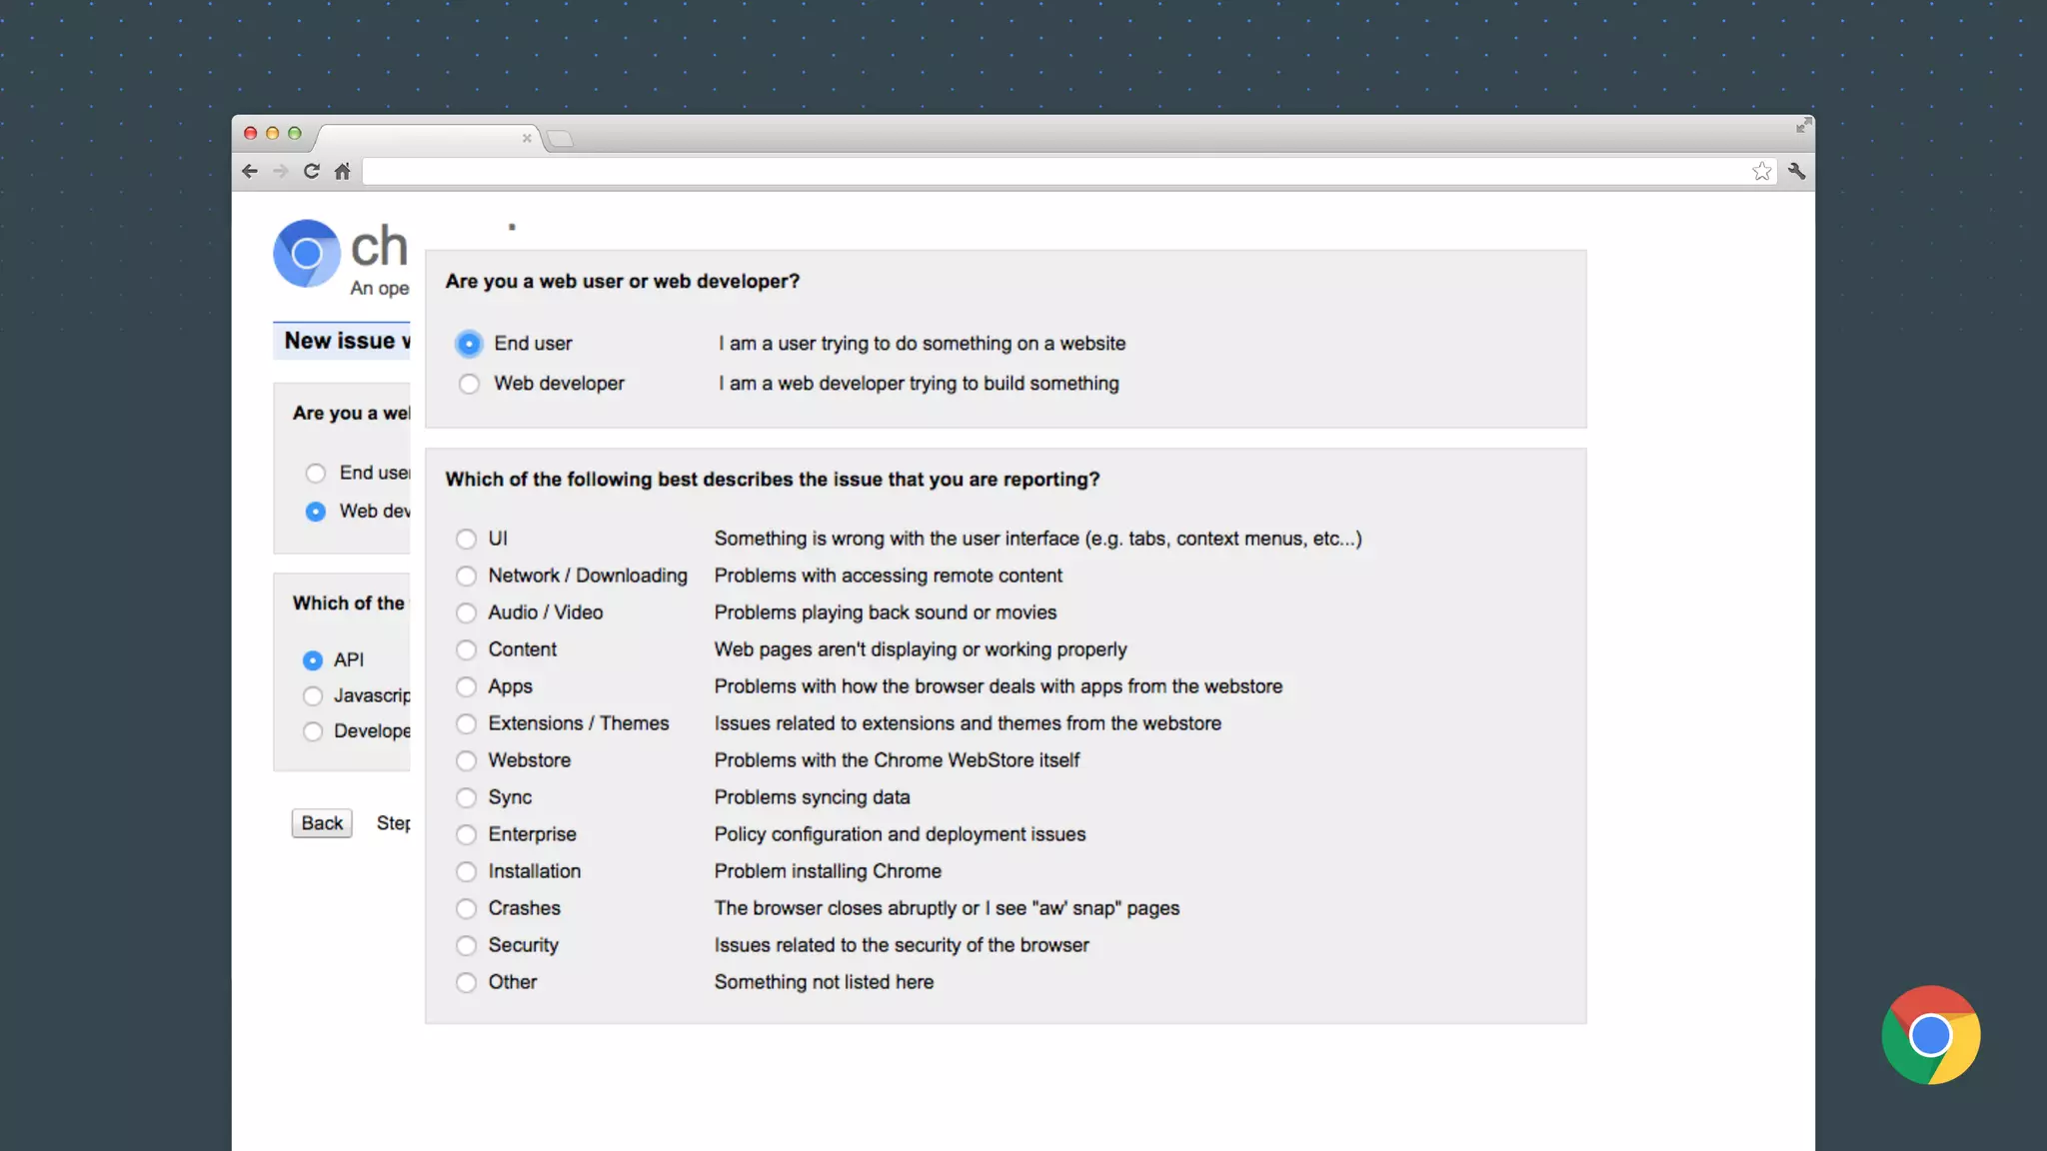Image resolution: width=2047 pixels, height=1151 pixels.
Task: Reload the page with refresh icon
Action: click(x=312, y=172)
